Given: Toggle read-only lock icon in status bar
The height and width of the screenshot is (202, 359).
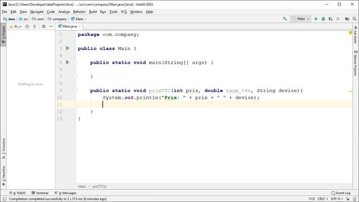Looking at the screenshot, I should 348,199.
